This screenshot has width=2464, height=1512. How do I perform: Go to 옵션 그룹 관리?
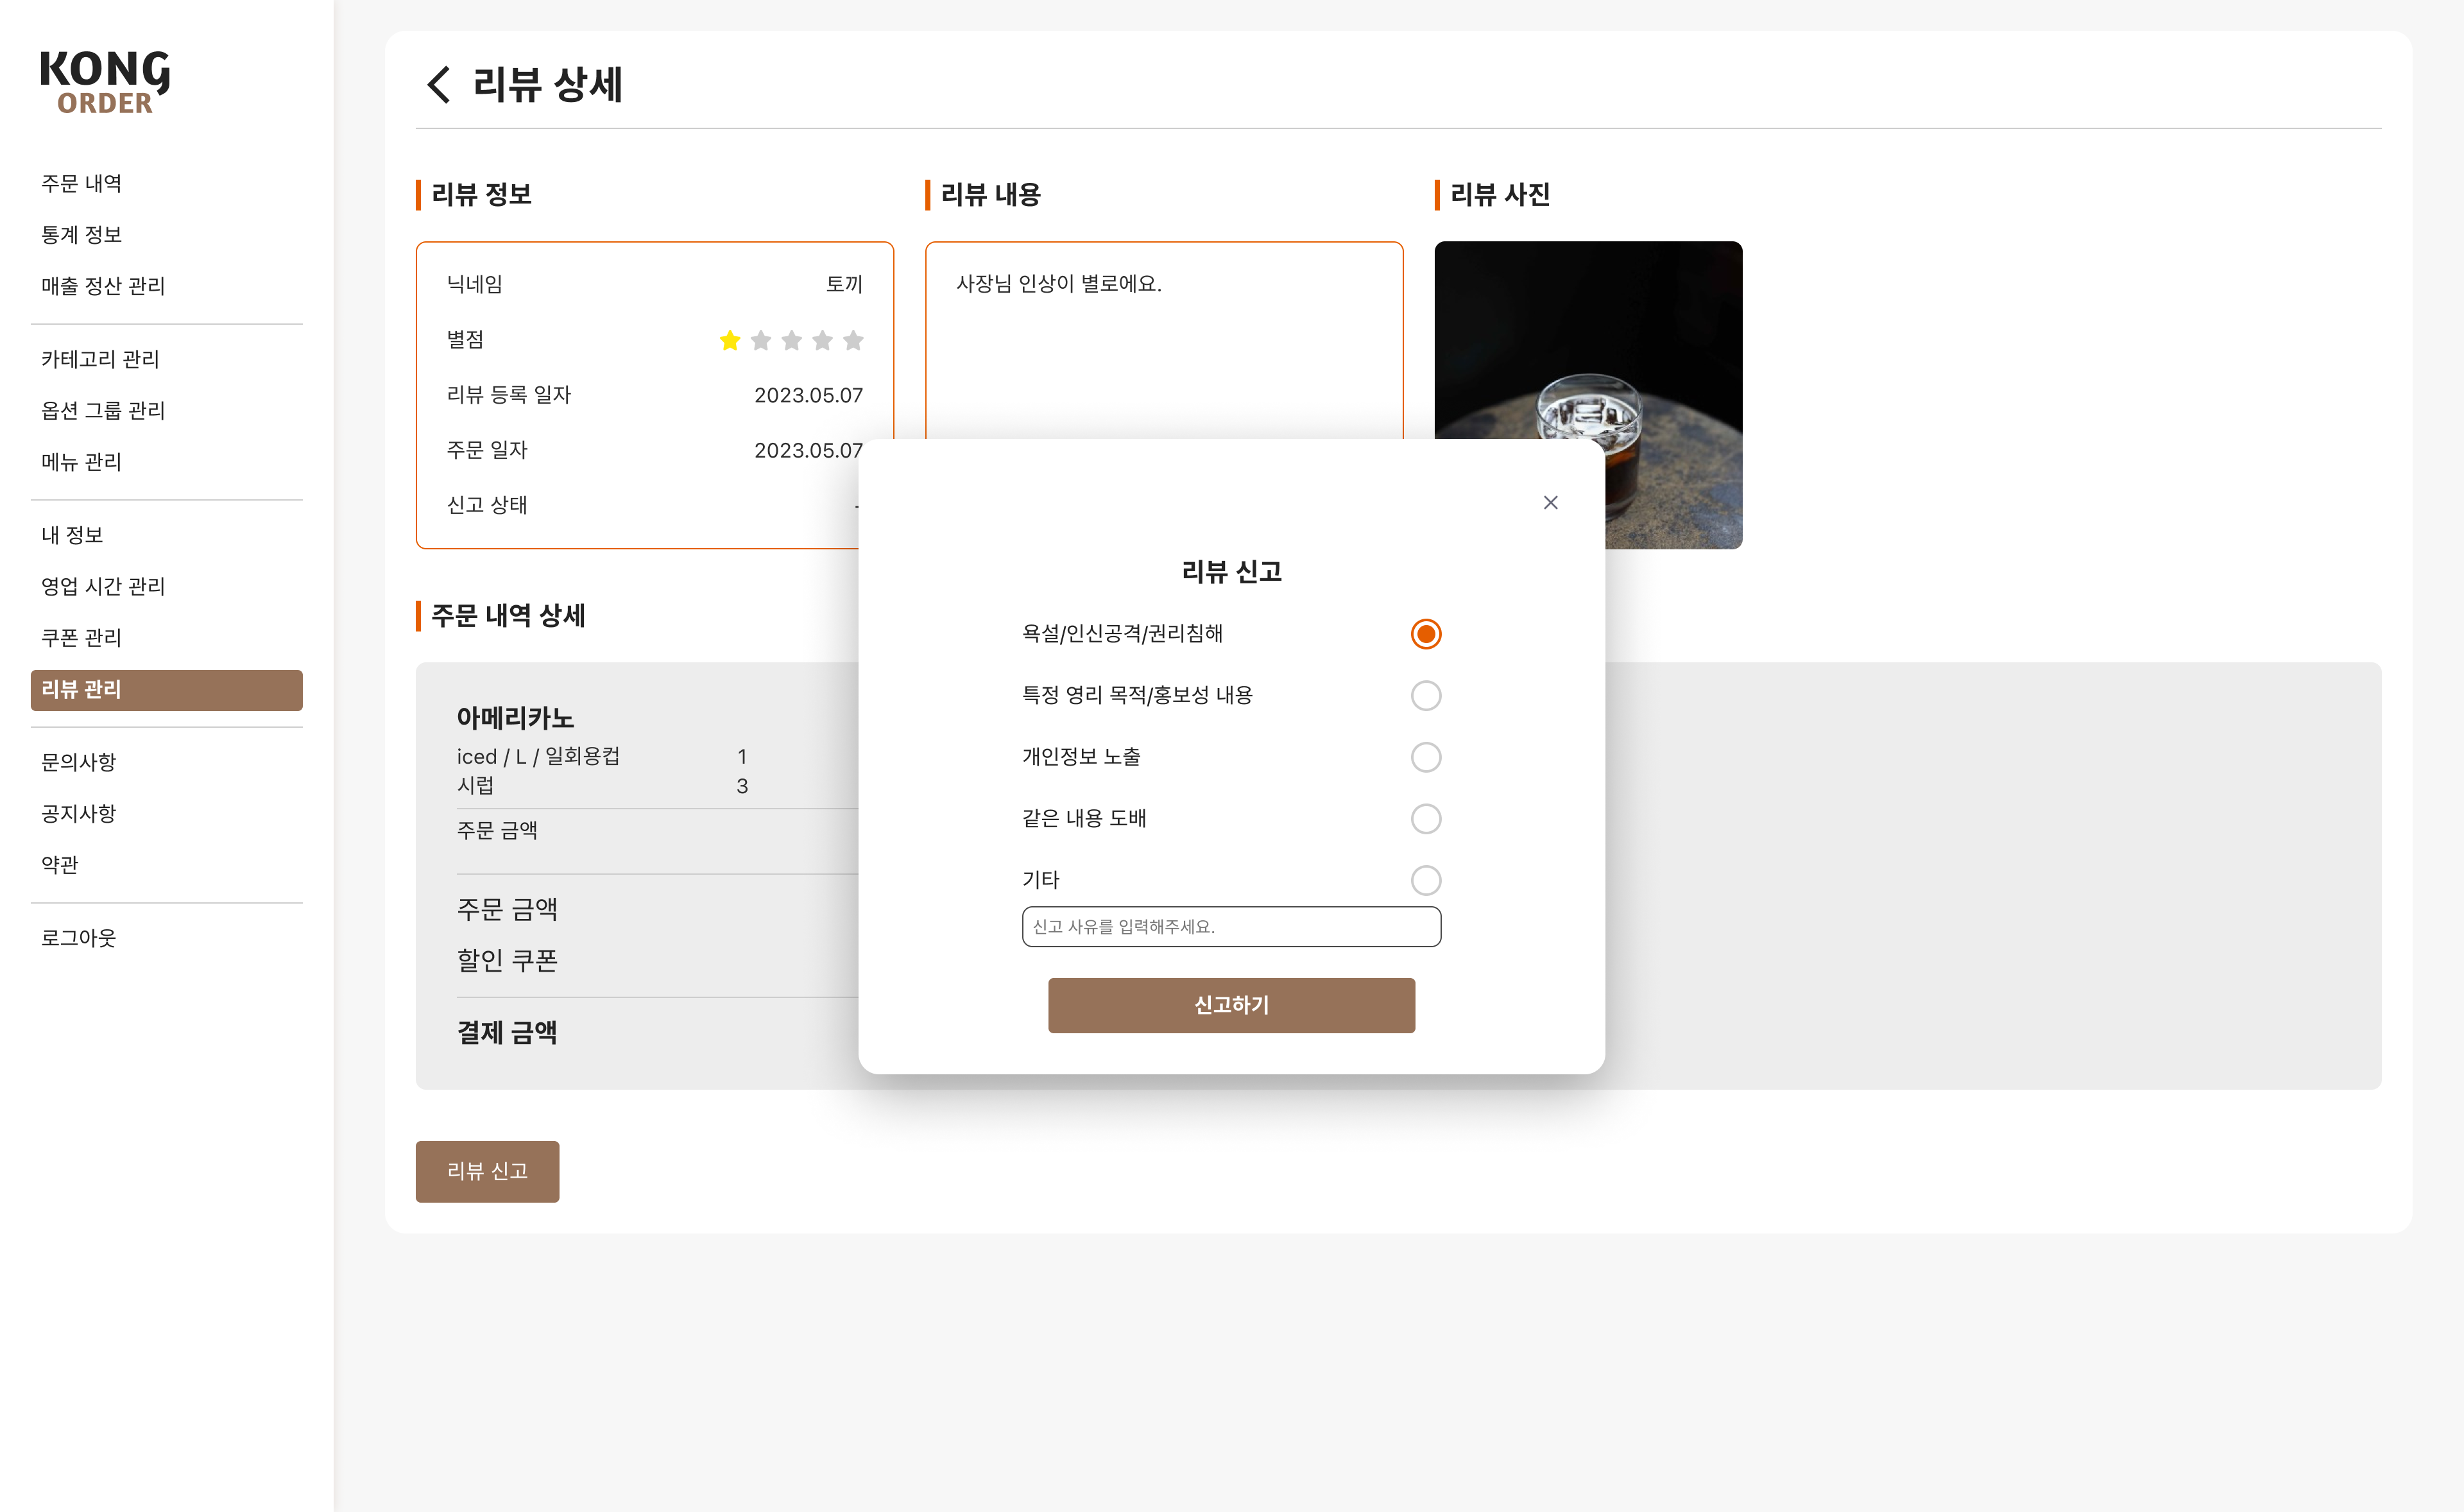pos(103,411)
